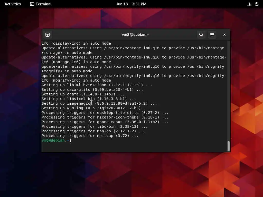
Task: Click the vm8@debian window title
Action: pyautogui.click(x=136, y=35)
